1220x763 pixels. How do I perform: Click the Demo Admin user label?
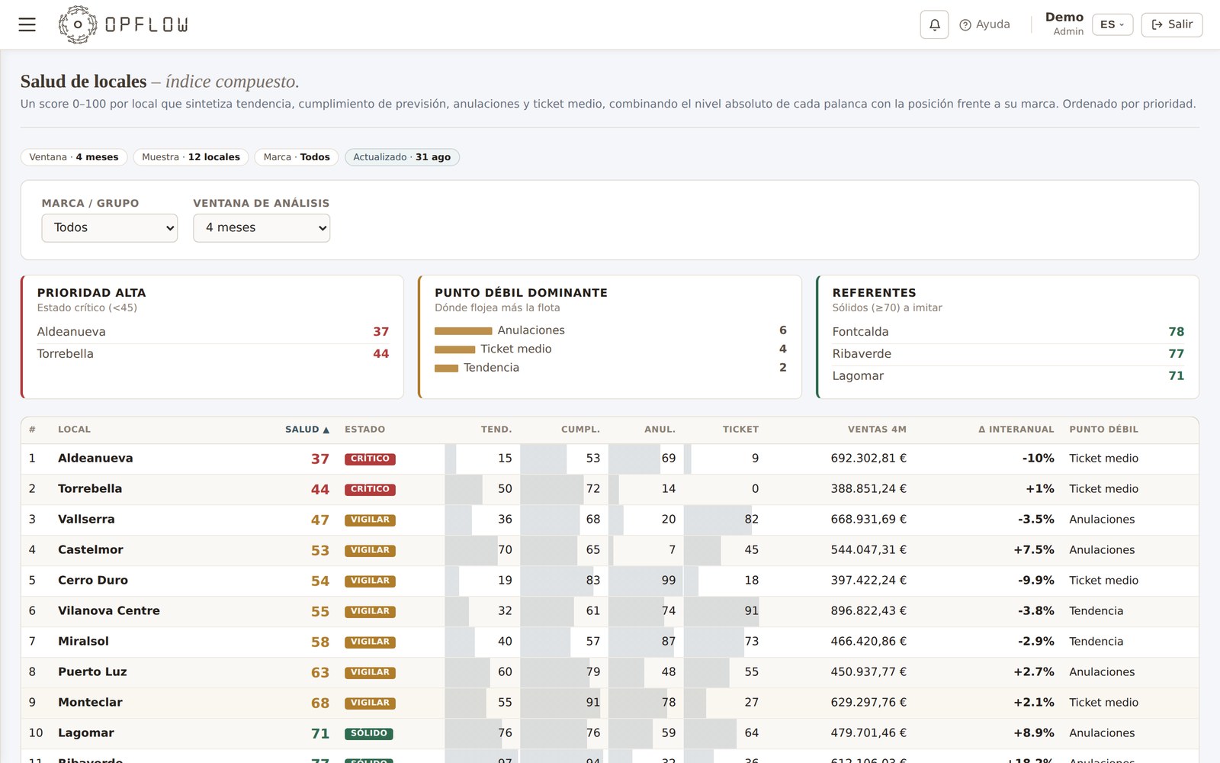tap(1064, 24)
